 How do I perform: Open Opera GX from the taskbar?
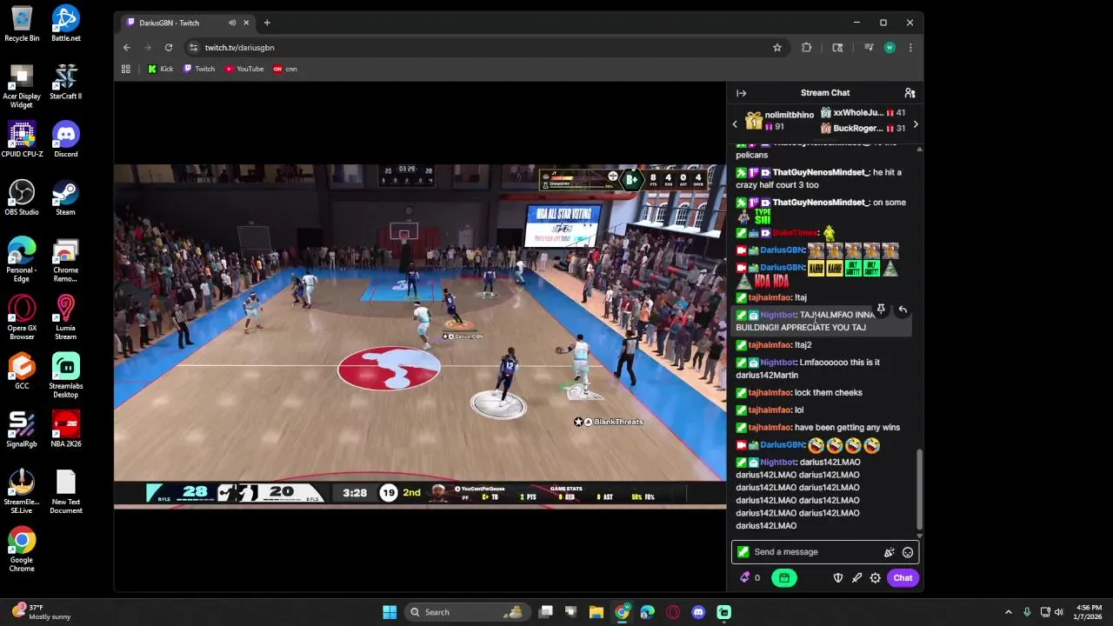[x=673, y=612]
